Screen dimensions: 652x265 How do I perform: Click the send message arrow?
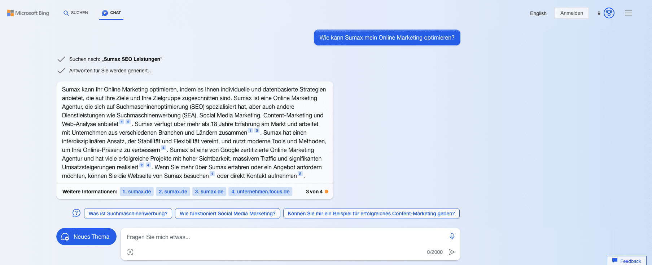[x=452, y=252]
